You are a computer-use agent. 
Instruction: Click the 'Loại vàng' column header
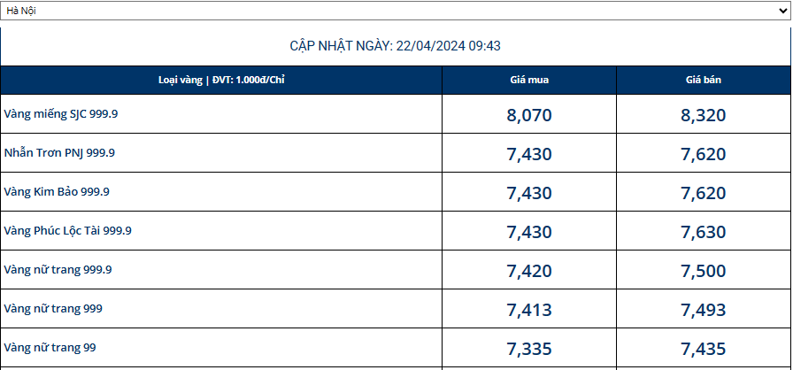pyautogui.click(x=220, y=81)
